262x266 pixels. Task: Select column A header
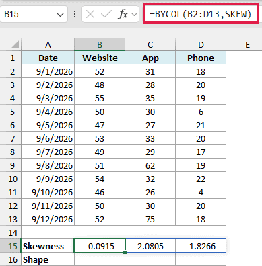pyautogui.click(x=48, y=44)
